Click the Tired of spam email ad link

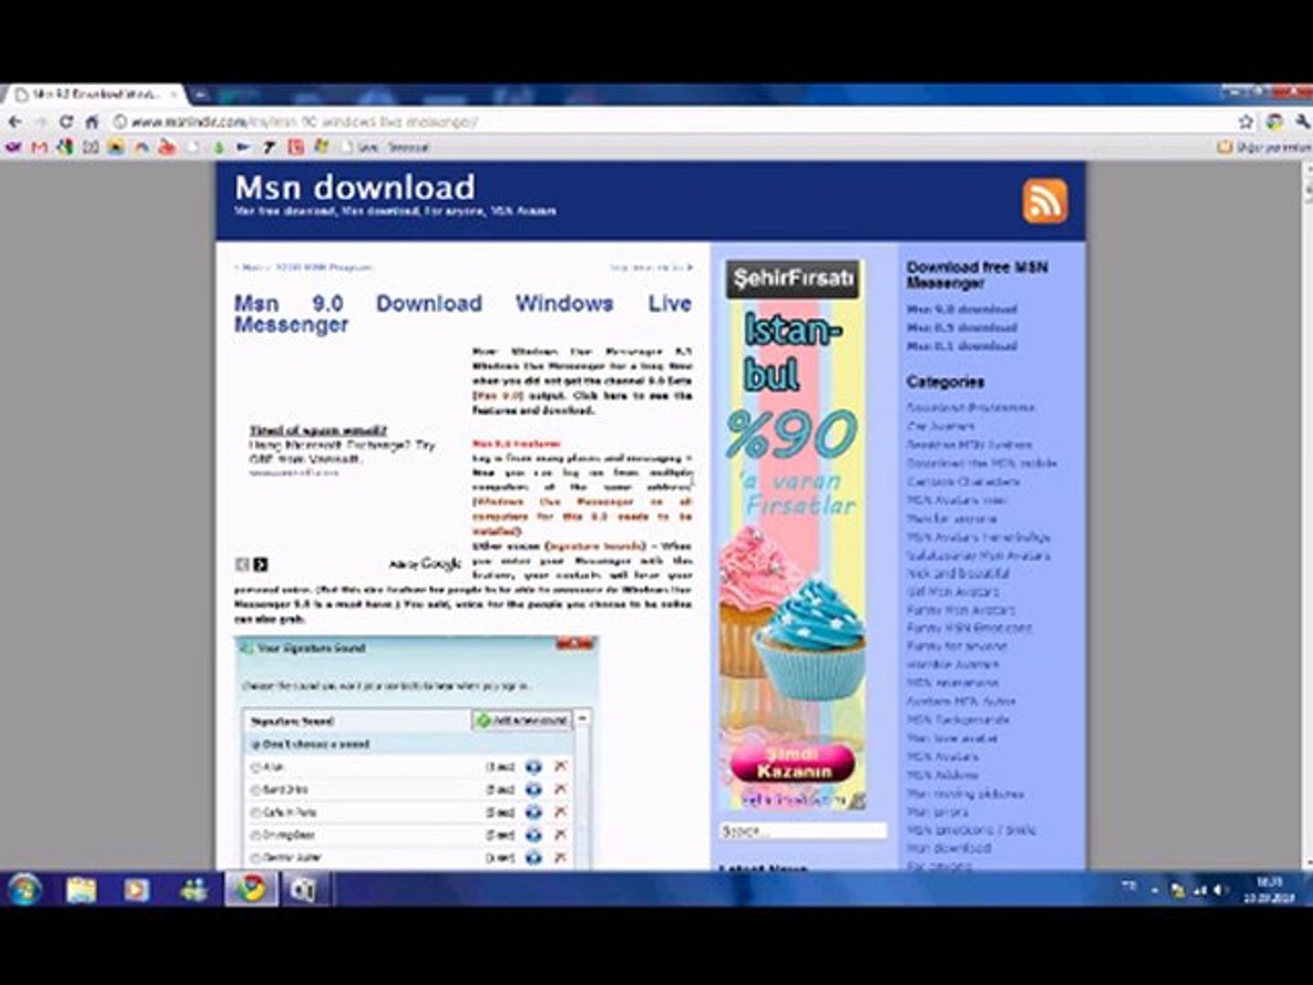point(318,430)
